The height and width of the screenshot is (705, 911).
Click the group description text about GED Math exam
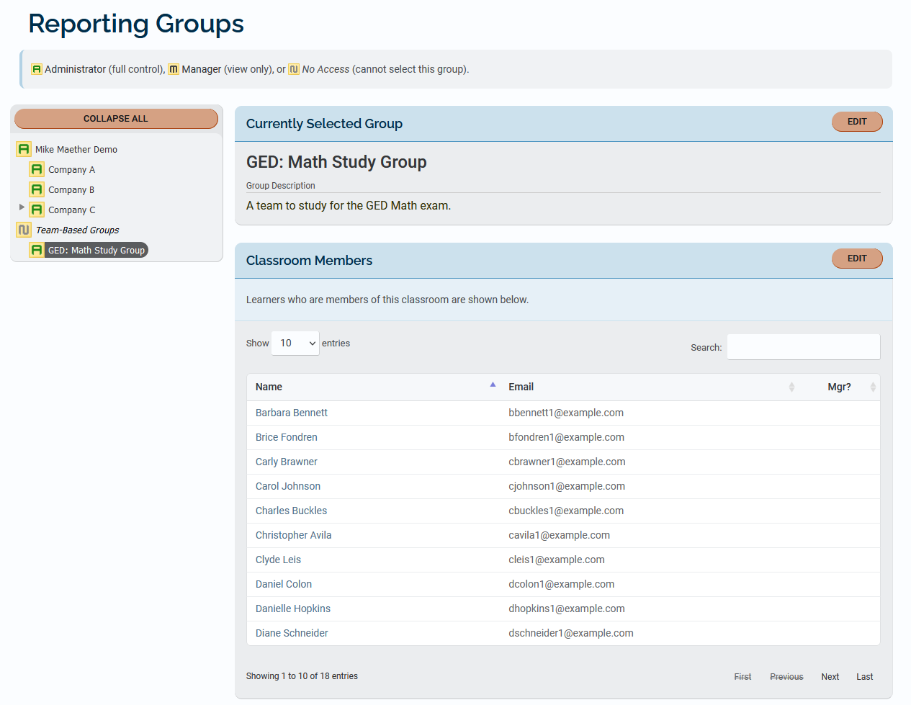[x=349, y=205]
